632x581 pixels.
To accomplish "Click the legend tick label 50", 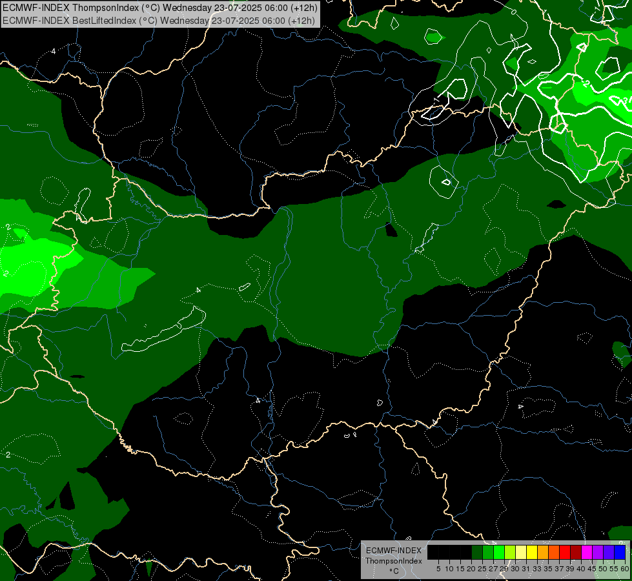I will point(604,569).
